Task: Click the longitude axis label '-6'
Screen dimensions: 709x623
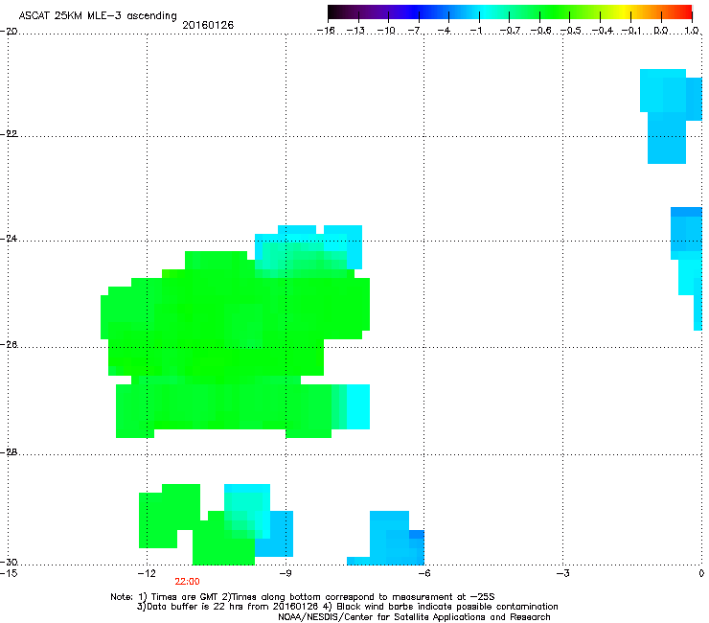Action: click(x=423, y=573)
